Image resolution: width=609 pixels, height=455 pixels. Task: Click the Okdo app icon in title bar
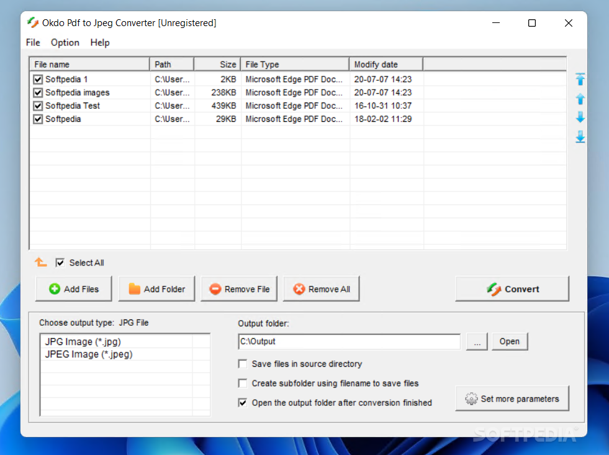coord(33,22)
